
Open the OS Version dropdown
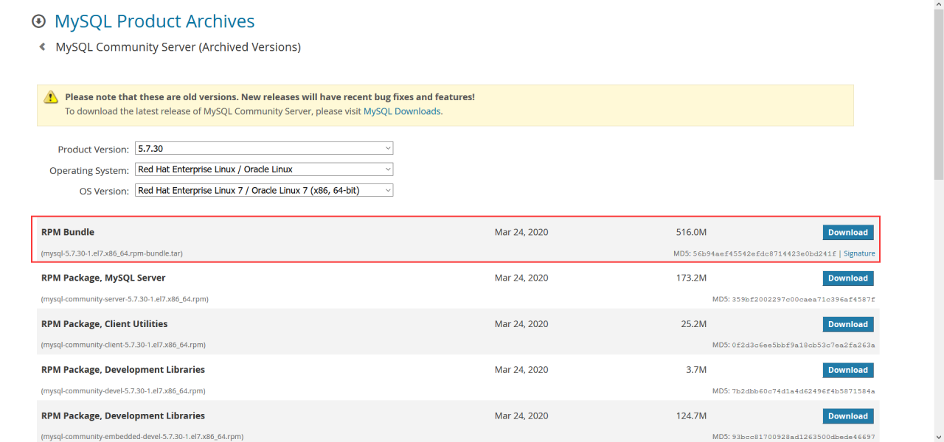click(264, 190)
